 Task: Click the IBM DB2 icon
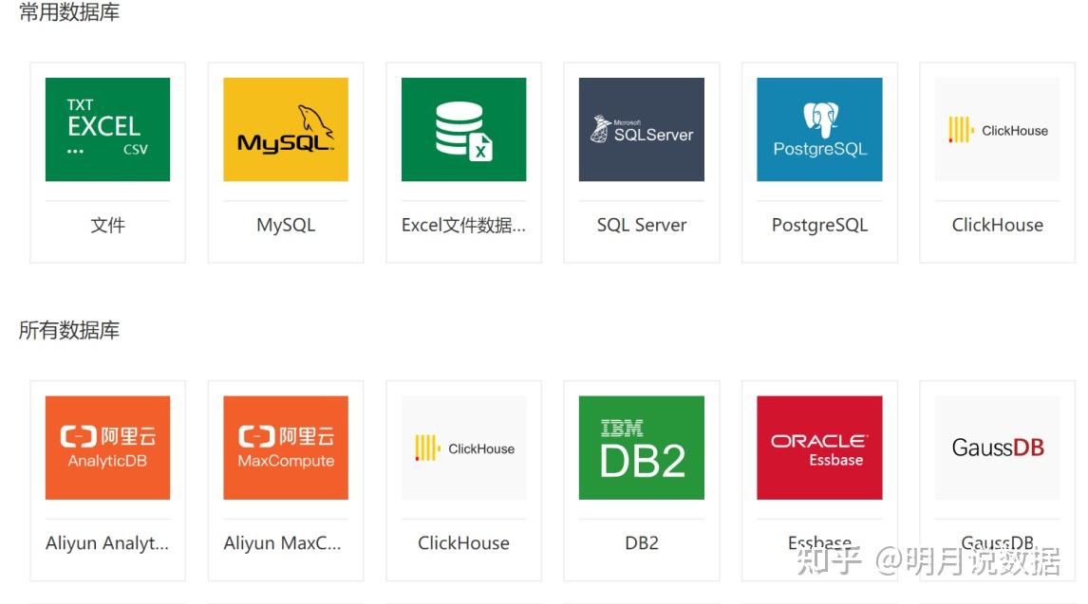tap(641, 447)
